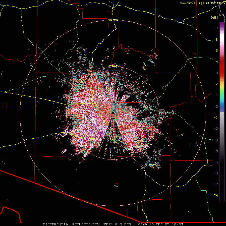Click the DZD legend title
This screenshot has height=226, width=226.
pyautogui.click(x=221, y=15)
